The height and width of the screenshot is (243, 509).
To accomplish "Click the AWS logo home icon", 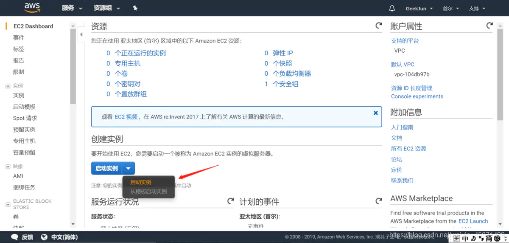I will [32, 8].
